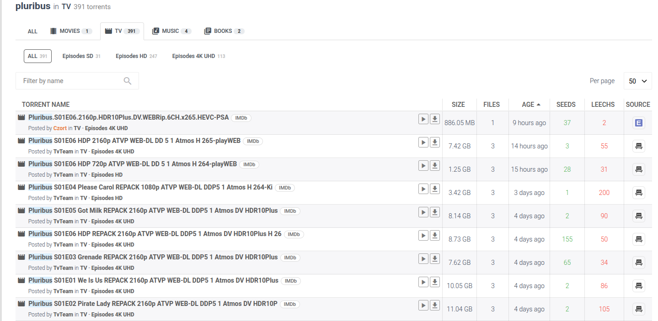
Task: Download the S01E02 Pirate Lady torrent
Action: 435,305
